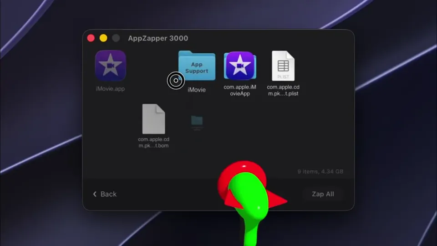This screenshot has width=437, height=246.
Task: Click the com.apple.cdm.pk…t.plist name label
Action: [x=283, y=90]
